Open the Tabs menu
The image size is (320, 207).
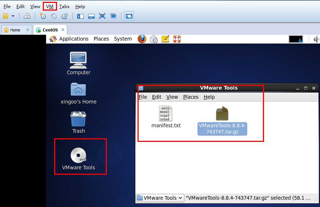coord(64,7)
